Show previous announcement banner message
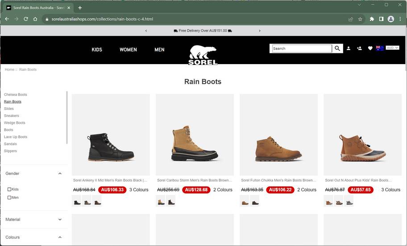Screen dimensions: 407x246 click(146, 31)
